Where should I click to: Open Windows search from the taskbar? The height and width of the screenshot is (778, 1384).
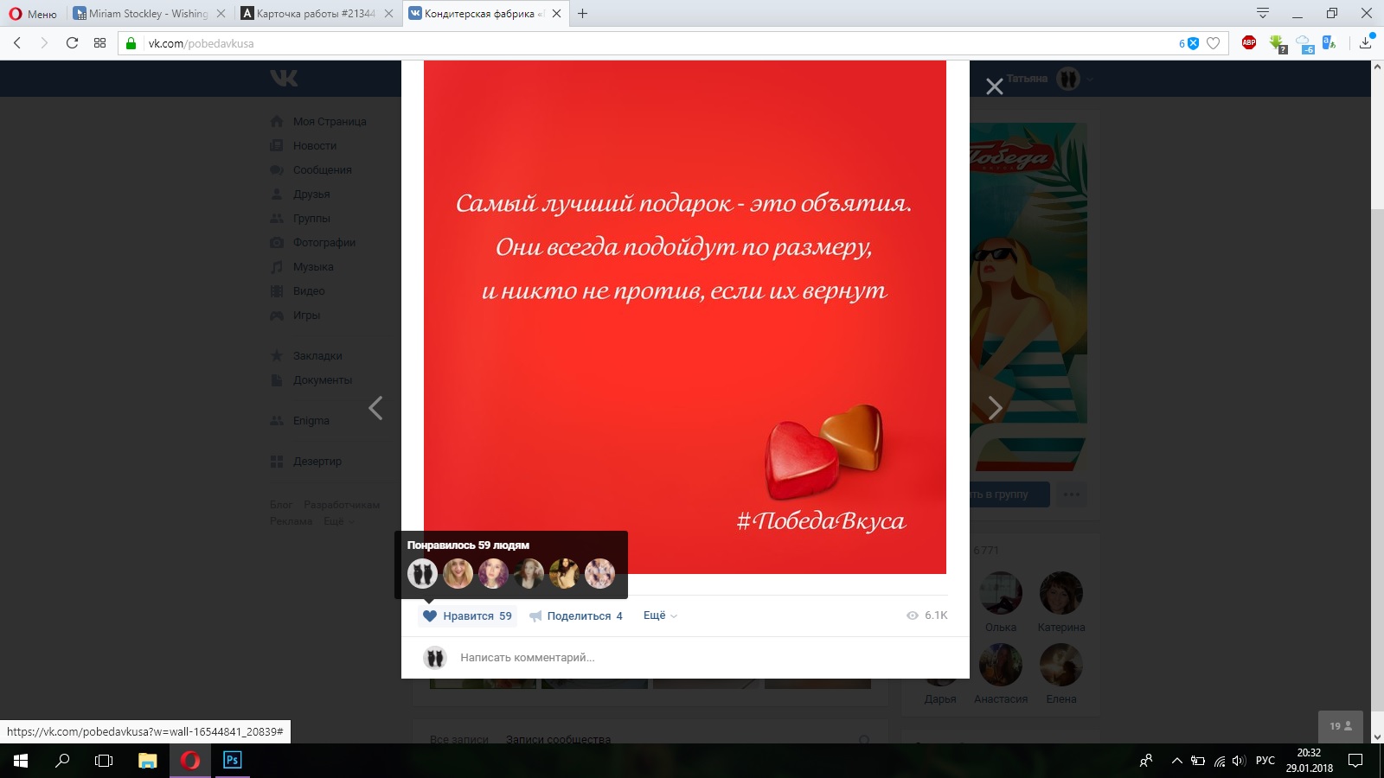pyautogui.click(x=62, y=761)
